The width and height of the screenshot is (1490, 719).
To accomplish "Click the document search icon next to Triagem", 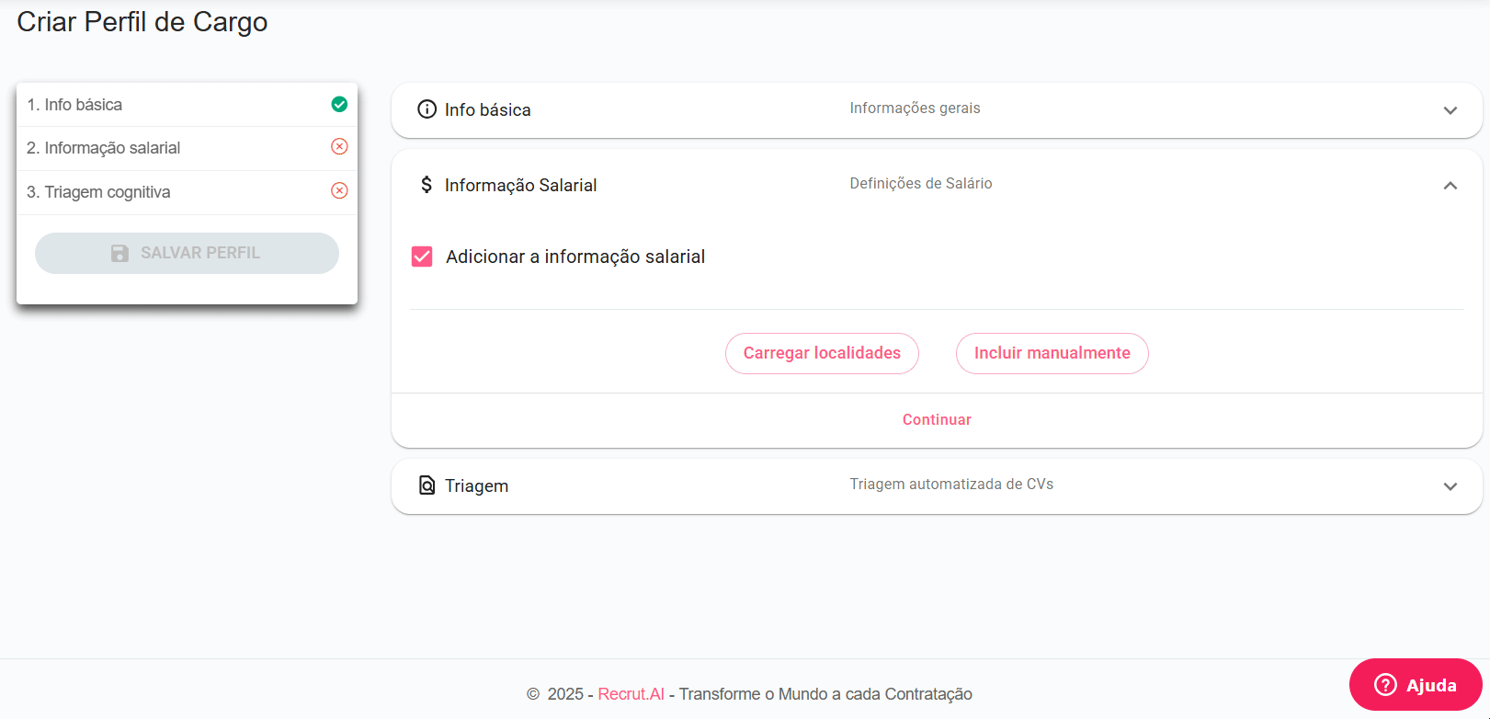I will click(x=427, y=485).
